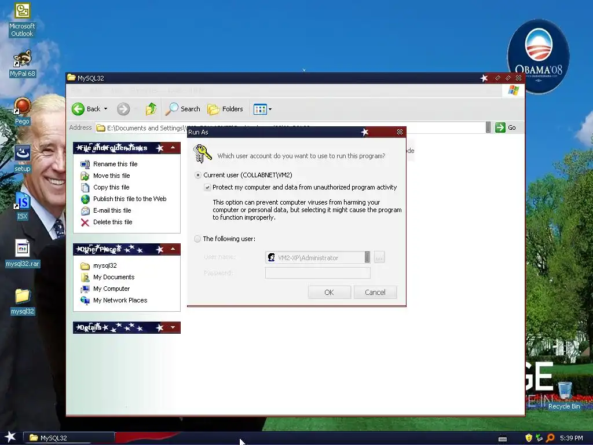Open the Back button history dropdown

pyautogui.click(x=105, y=109)
